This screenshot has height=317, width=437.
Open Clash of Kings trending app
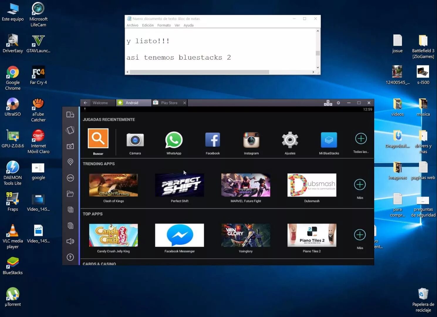pyautogui.click(x=114, y=185)
